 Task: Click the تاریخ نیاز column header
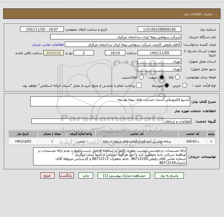pyautogui.click(x=23, y=134)
